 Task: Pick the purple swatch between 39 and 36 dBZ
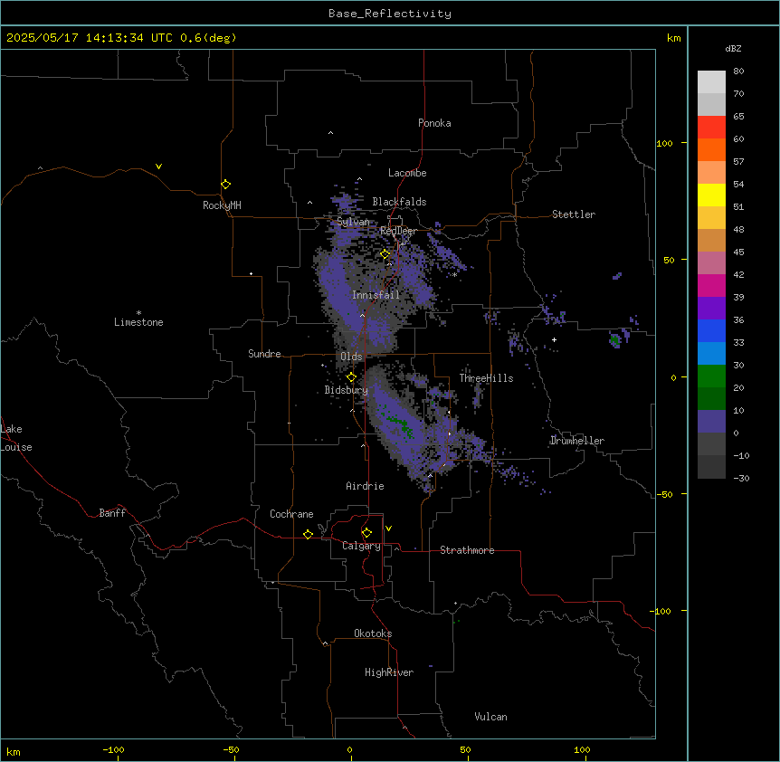(x=711, y=309)
